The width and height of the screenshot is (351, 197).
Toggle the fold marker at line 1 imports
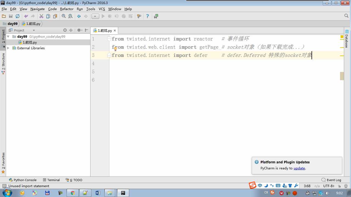109,39
